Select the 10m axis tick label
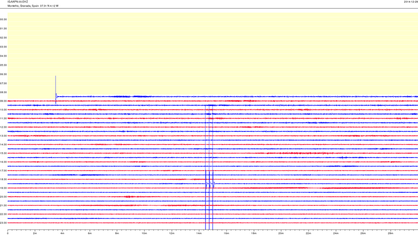 click(x=144, y=233)
